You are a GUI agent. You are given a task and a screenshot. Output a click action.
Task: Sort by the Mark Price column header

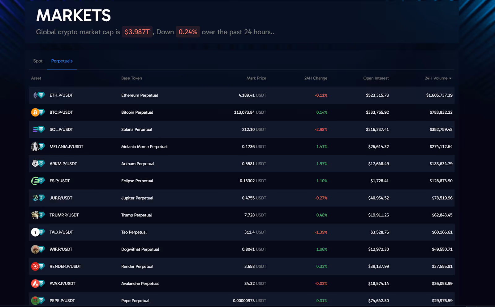click(x=256, y=78)
